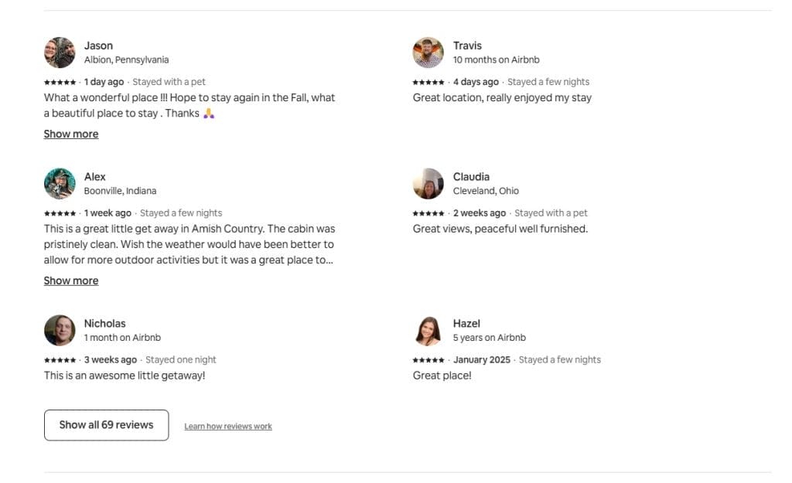The width and height of the screenshot is (792, 483).
Task: Open Hazel's profile picture
Action: (428, 331)
